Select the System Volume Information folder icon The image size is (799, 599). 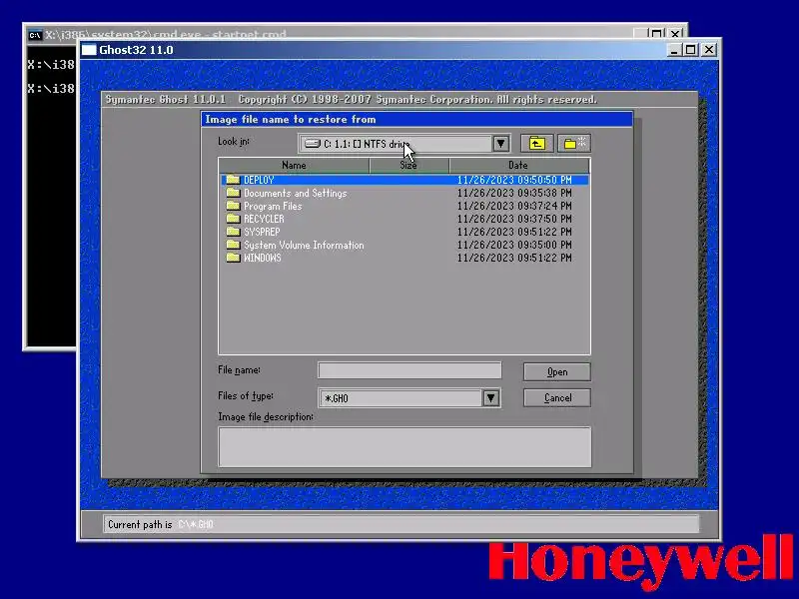tap(233, 245)
